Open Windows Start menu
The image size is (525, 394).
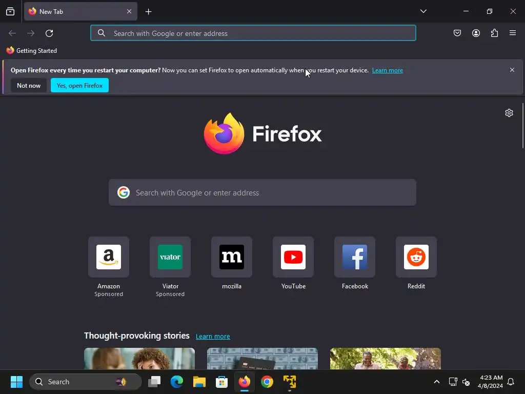(16, 382)
